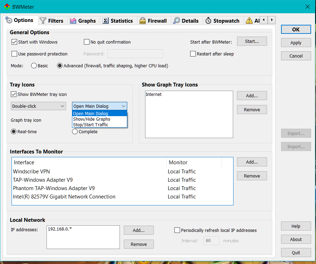
Task: Uncheck Start with Windows
Action: pyautogui.click(x=14, y=42)
